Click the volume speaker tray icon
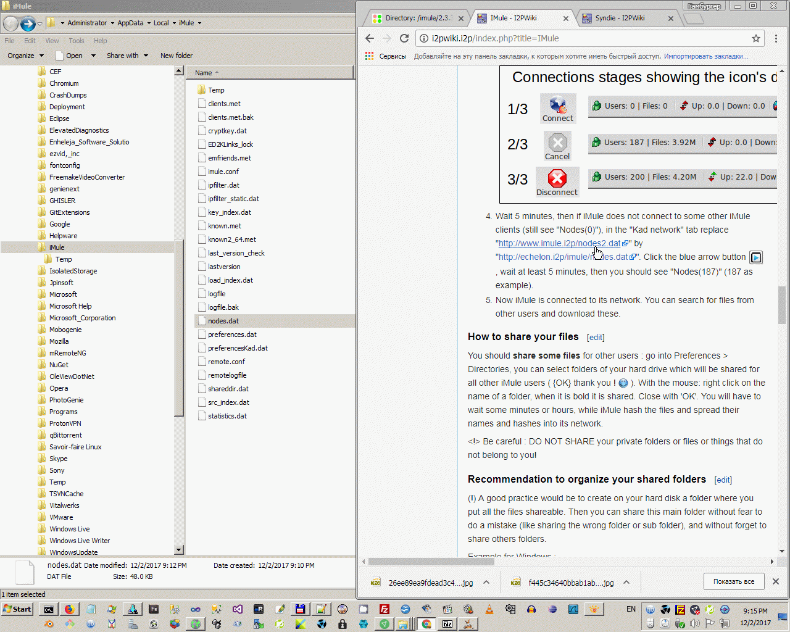The height and width of the screenshot is (632, 790). click(695, 623)
